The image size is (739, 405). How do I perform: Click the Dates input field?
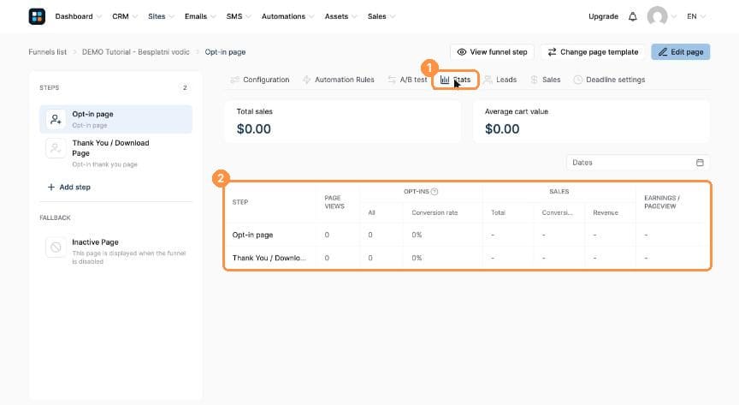click(638, 163)
